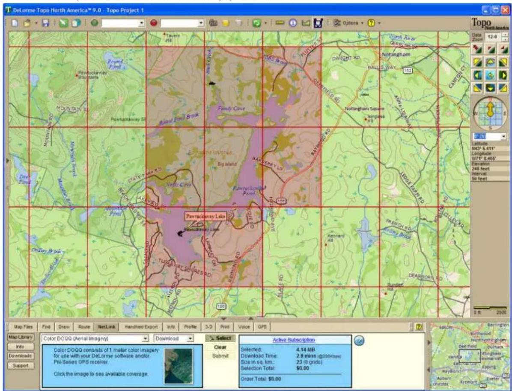Viewport: 512px width, 391px height.
Task: Open the Download action dropdown
Action: [191, 339]
